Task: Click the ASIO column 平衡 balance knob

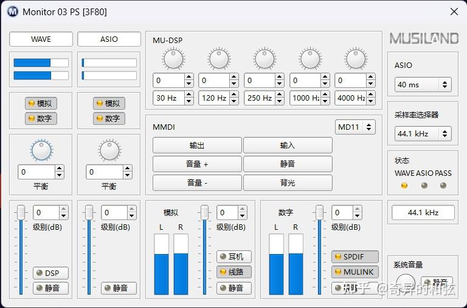Action: (x=109, y=150)
